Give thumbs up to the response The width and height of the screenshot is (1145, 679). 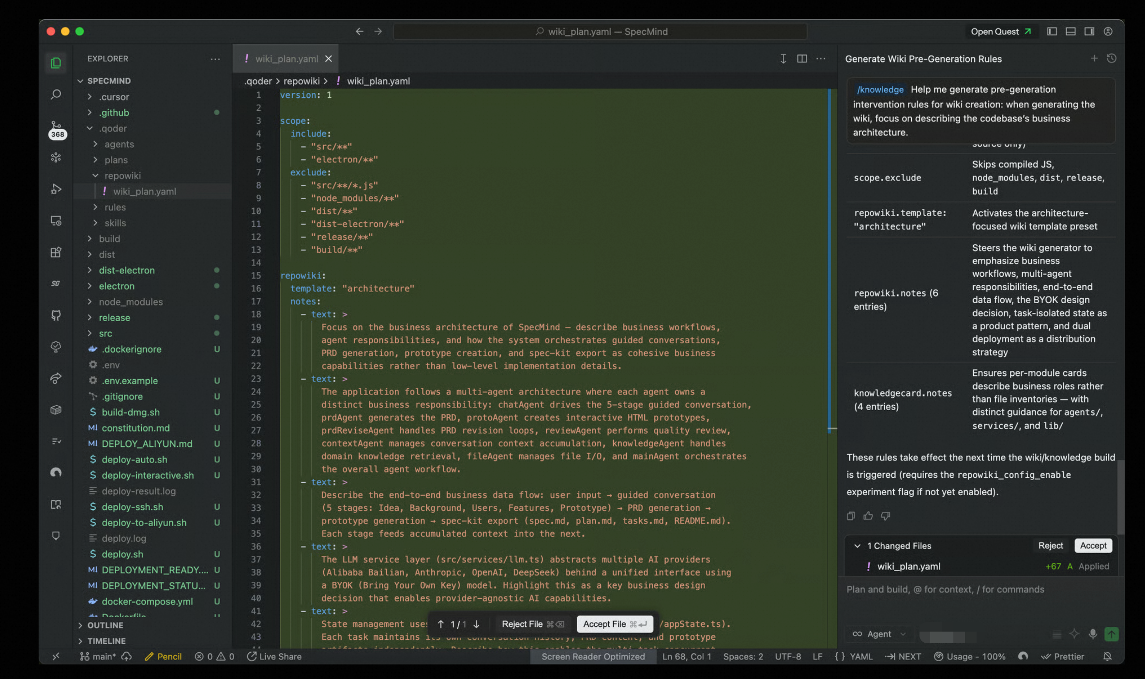(868, 516)
